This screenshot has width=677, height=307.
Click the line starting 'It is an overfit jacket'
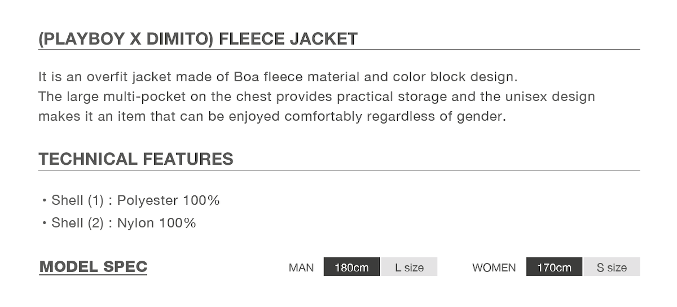point(278,76)
